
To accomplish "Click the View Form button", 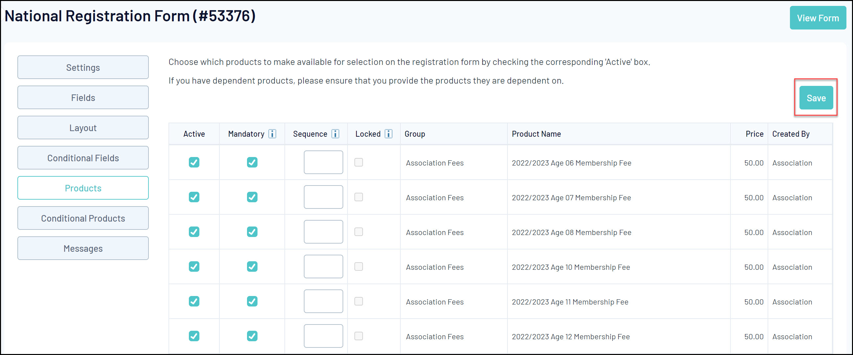I will [818, 18].
